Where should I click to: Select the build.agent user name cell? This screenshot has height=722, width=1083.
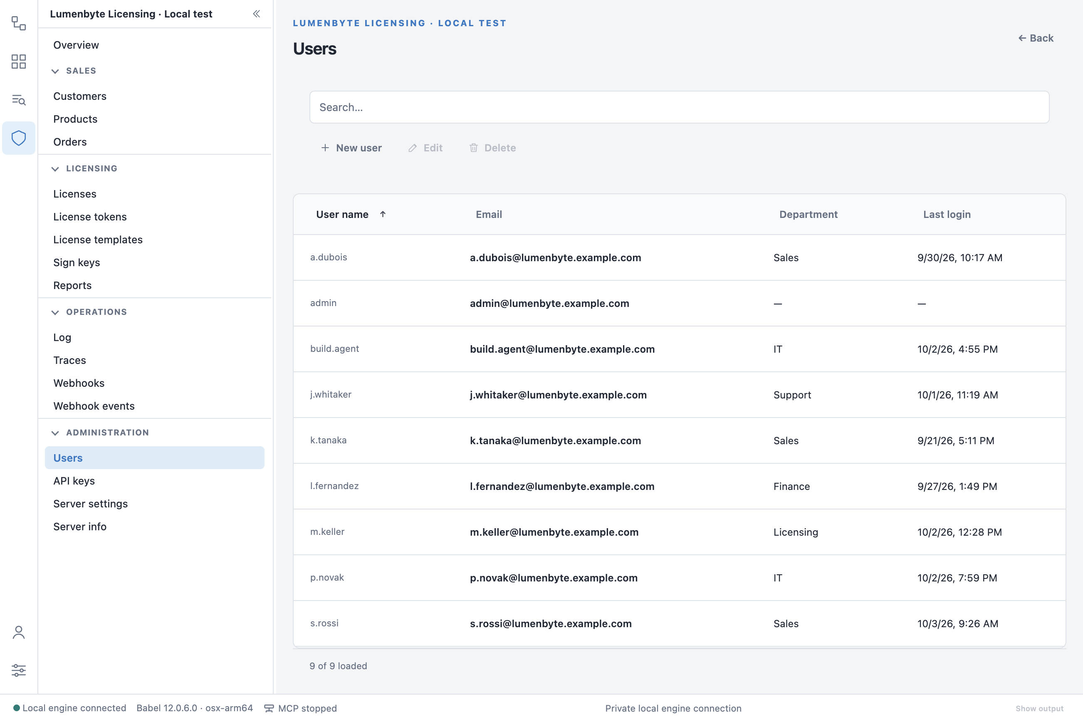pyautogui.click(x=335, y=349)
